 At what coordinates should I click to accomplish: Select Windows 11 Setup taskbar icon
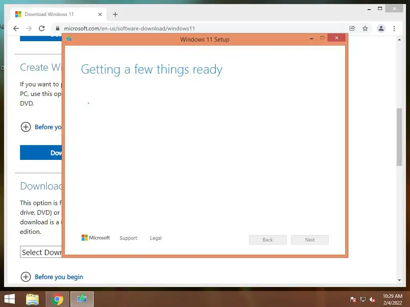click(x=82, y=299)
